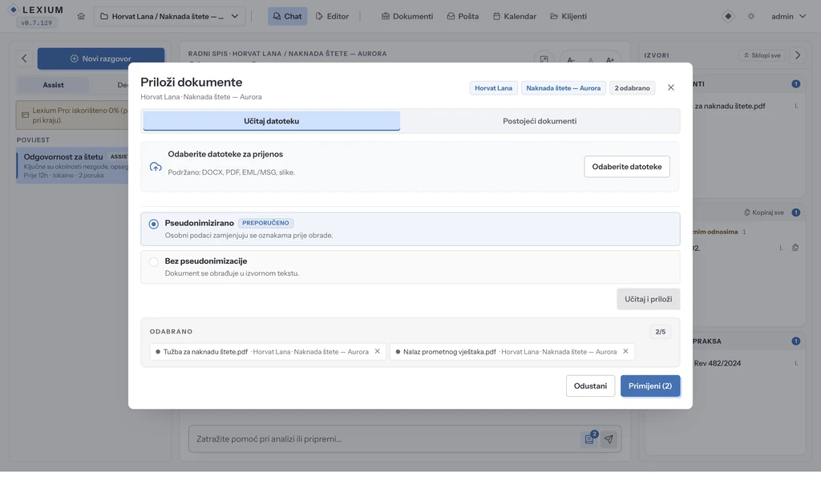Click the home icon in top bar
Screen dimensions: 821x489
point(81,16)
